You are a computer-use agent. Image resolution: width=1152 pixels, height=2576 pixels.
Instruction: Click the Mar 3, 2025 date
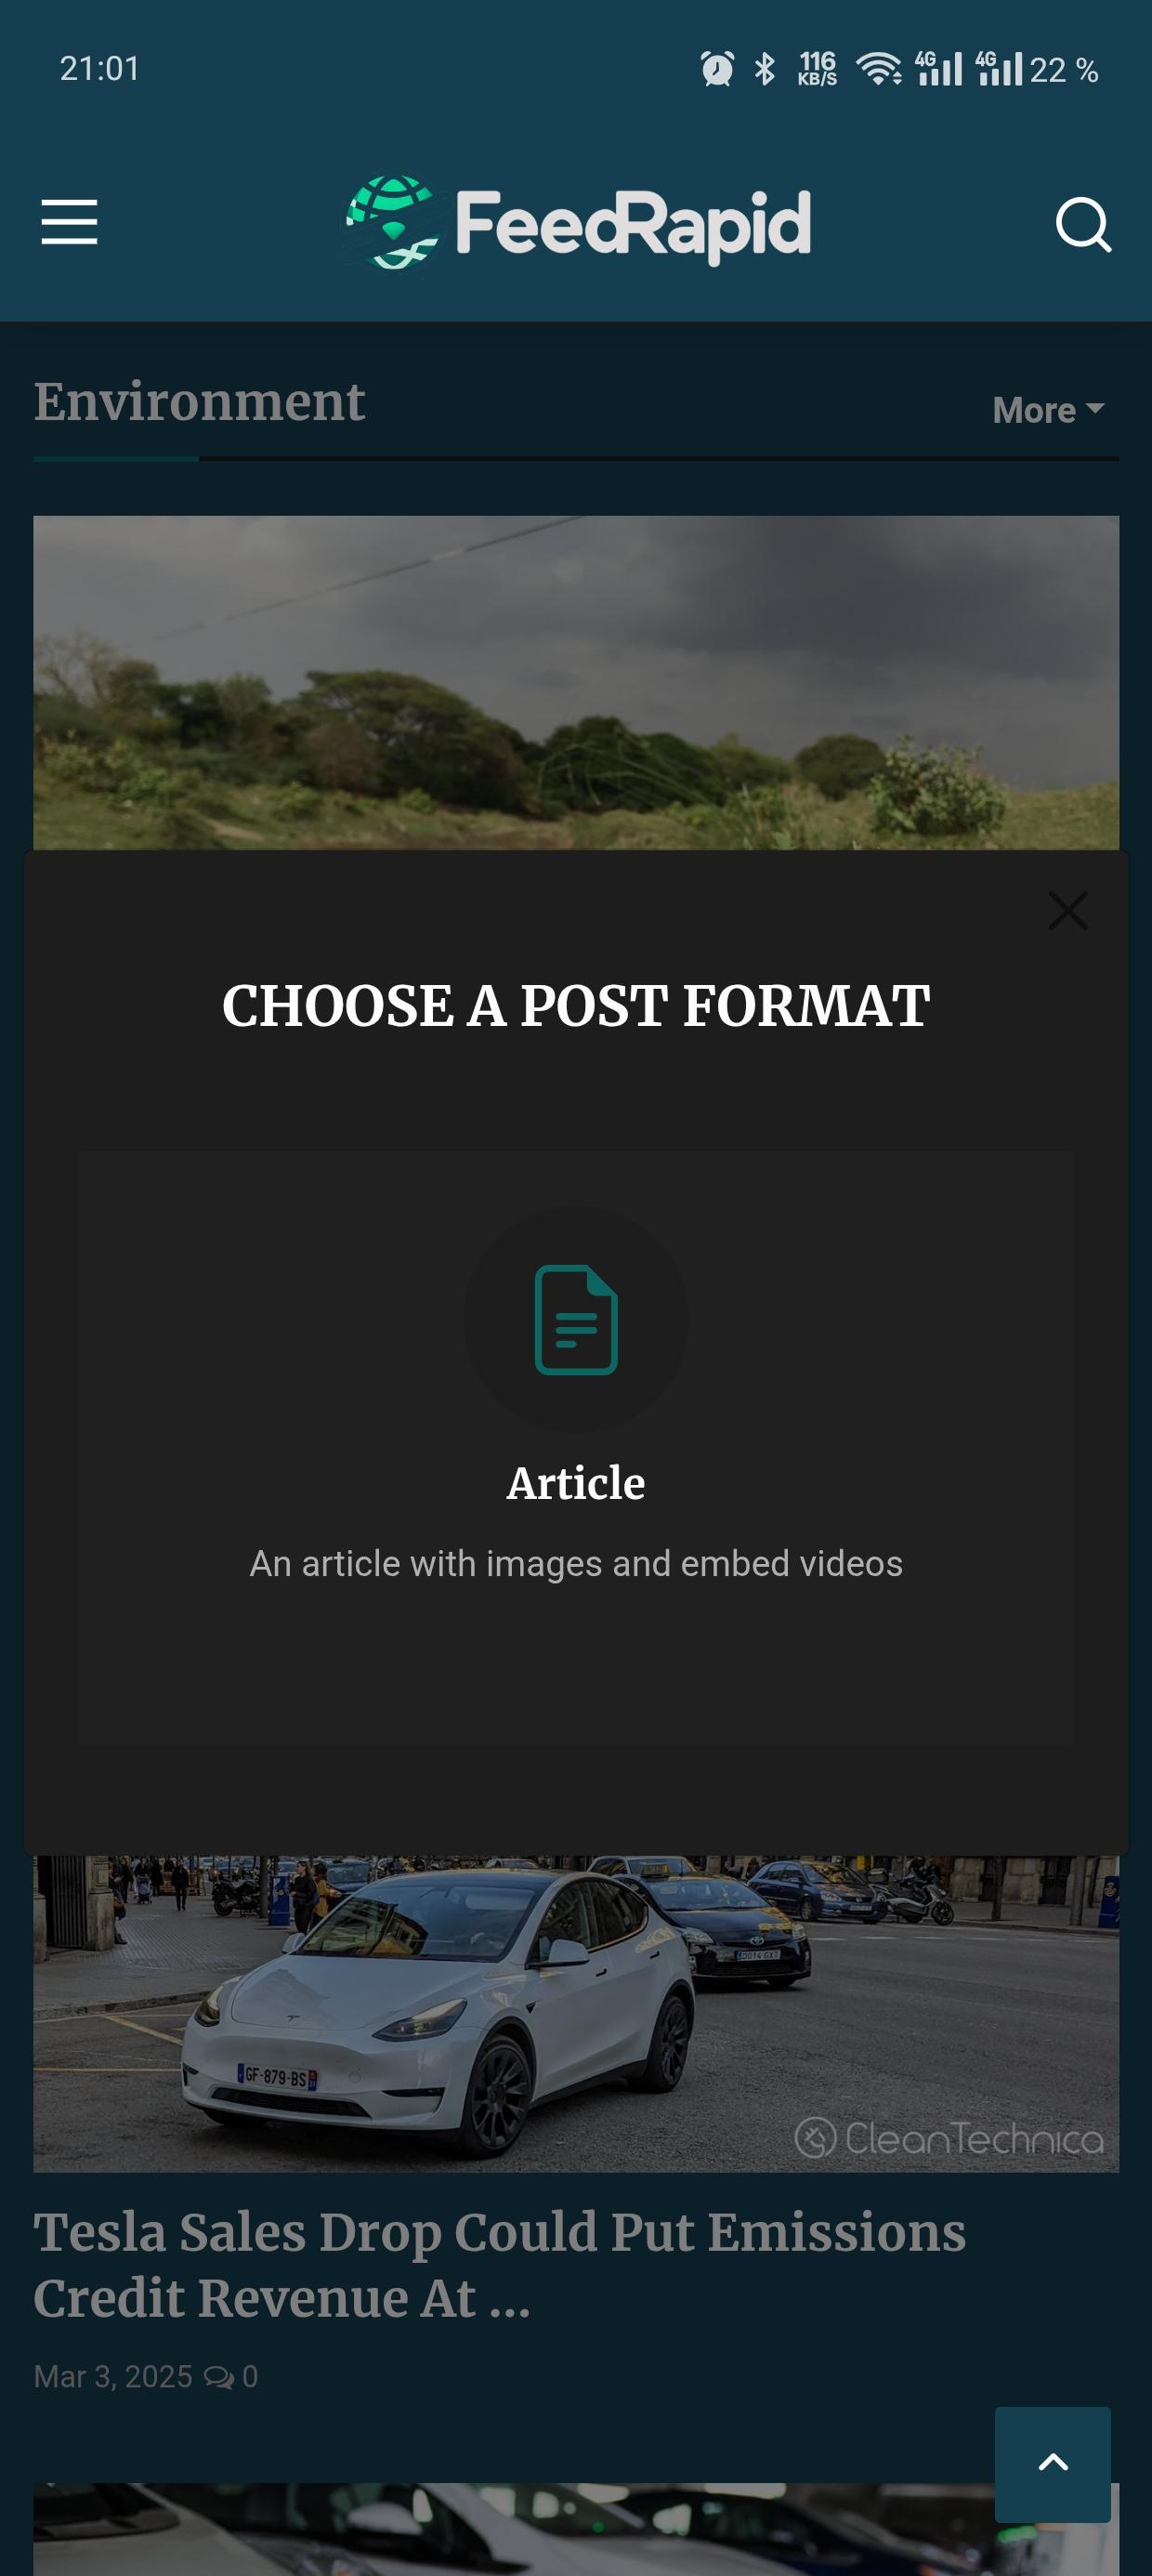click(x=113, y=2377)
